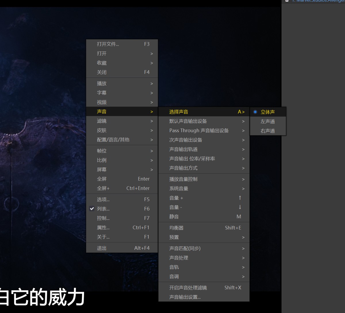This screenshot has height=313, width=345.
Task: Open Pass Through 声音输出设备 submenu
Action: click(x=204, y=130)
